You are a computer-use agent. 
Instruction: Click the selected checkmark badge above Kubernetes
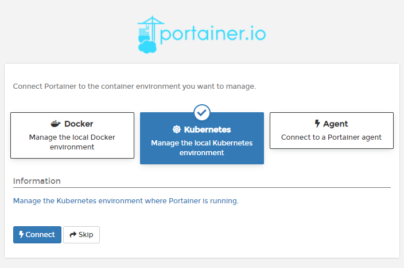click(202, 112)
